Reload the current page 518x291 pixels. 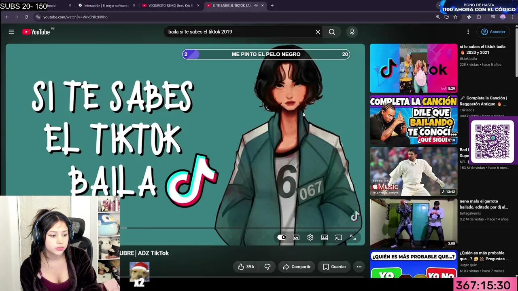point(26,17)
